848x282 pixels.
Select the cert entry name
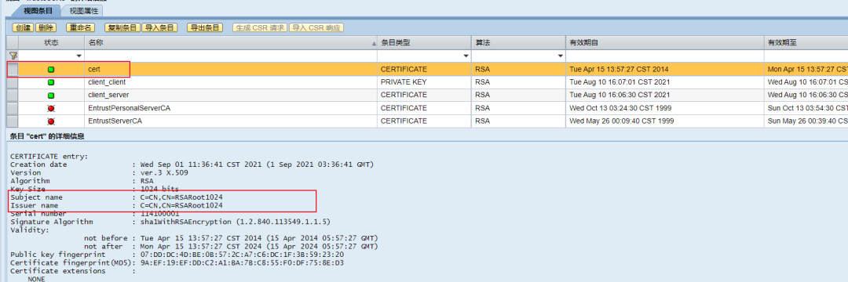(x=94, y=70)
